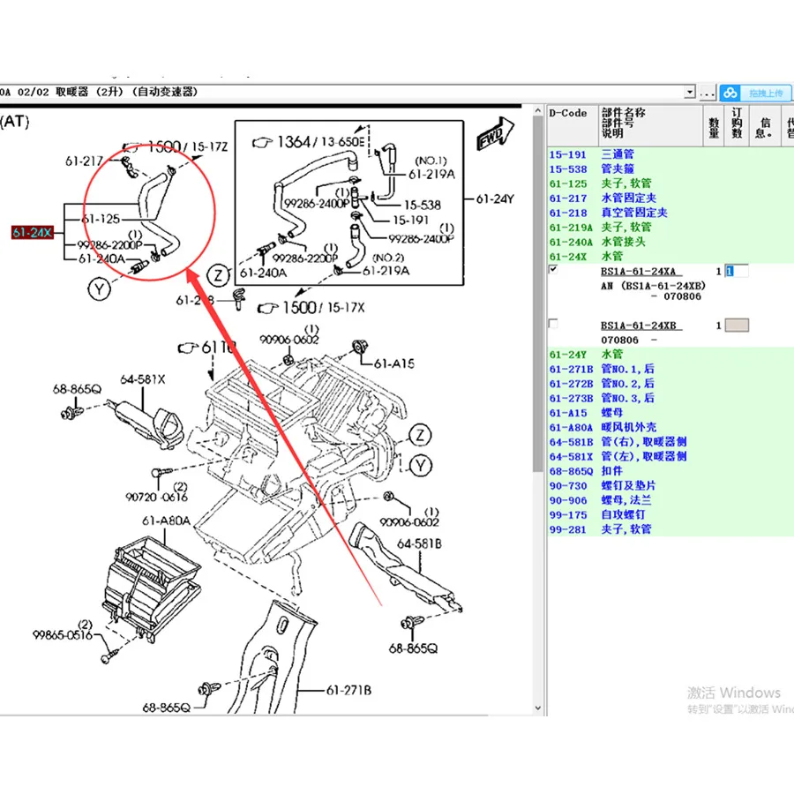
Task: Click the diagram vertical scrollbar thumb
Action: tap(538, 294)
